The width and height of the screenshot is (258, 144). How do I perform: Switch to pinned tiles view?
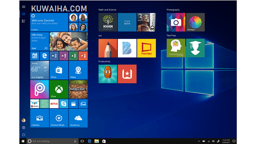pyautogui.click(x=23, y=14)
